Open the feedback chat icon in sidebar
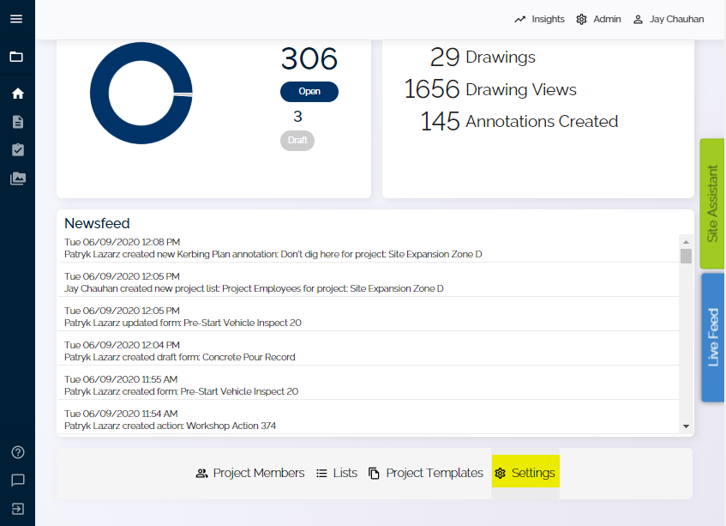726x526 pixels. [17, 481]
